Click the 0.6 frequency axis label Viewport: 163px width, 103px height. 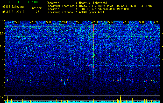click(x=2, y=98)
